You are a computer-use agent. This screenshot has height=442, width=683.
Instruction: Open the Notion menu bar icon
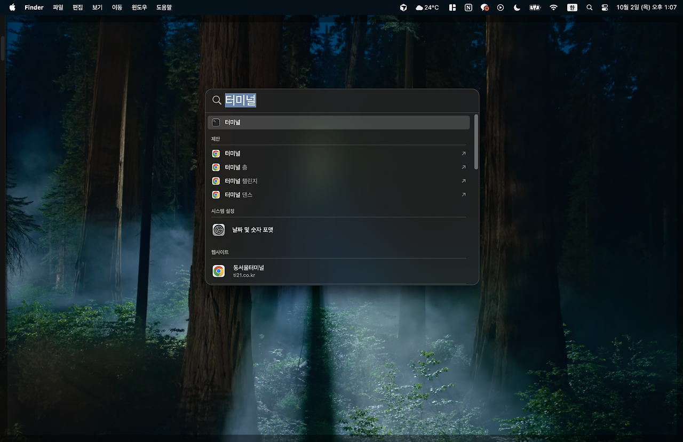point(468,7)
